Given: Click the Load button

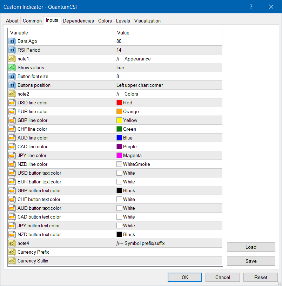Looking at the screenshot, I should pos(251,247).
